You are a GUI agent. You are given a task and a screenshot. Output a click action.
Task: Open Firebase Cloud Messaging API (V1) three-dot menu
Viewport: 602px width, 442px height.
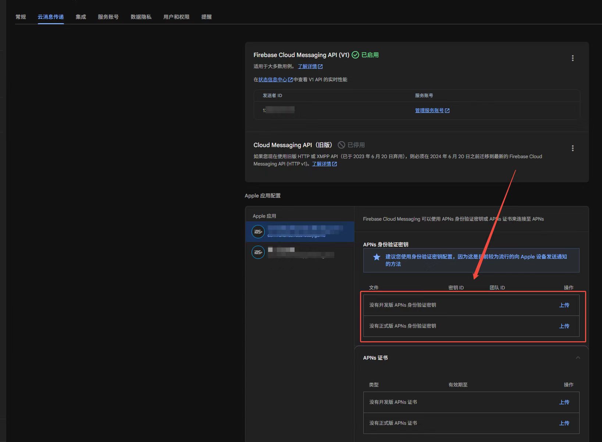(572, 58)
